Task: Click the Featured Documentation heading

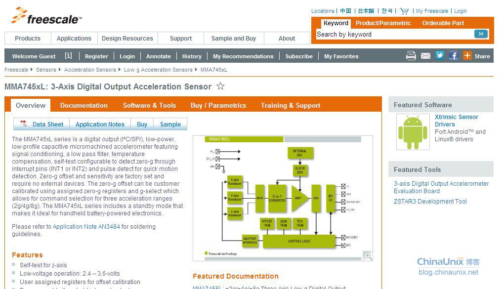Action: (x=236, y=276)
